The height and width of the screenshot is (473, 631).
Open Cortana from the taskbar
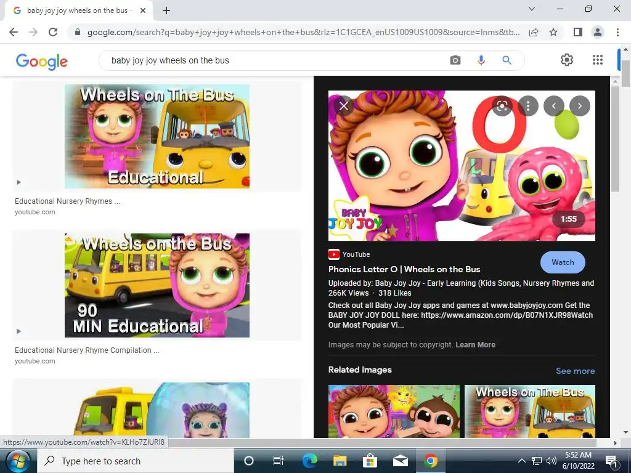tap(249, 461)
